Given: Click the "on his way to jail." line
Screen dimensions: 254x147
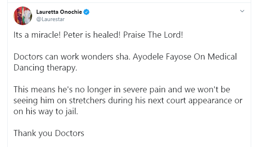Looking at the screenshot, I should point(46,111).
